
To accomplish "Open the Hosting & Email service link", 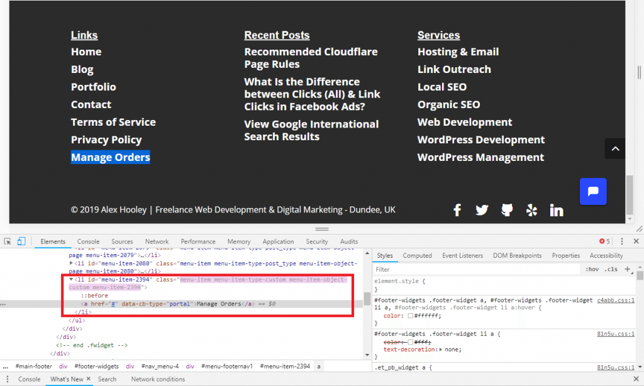I will tap(458, 52).
